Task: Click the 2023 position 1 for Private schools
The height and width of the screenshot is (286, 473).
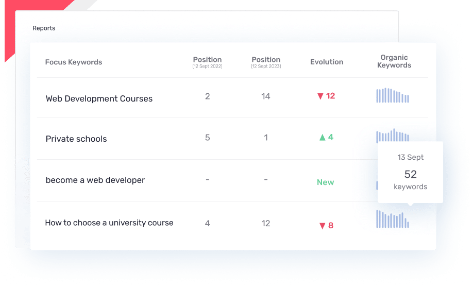Action: coord(266,138)
